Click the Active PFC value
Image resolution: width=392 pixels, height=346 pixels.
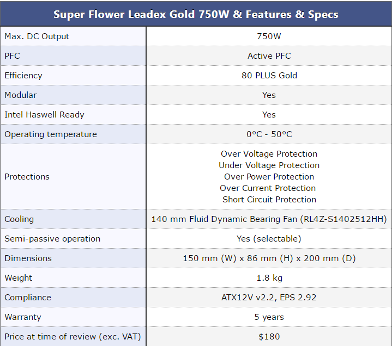coord(269,56)
